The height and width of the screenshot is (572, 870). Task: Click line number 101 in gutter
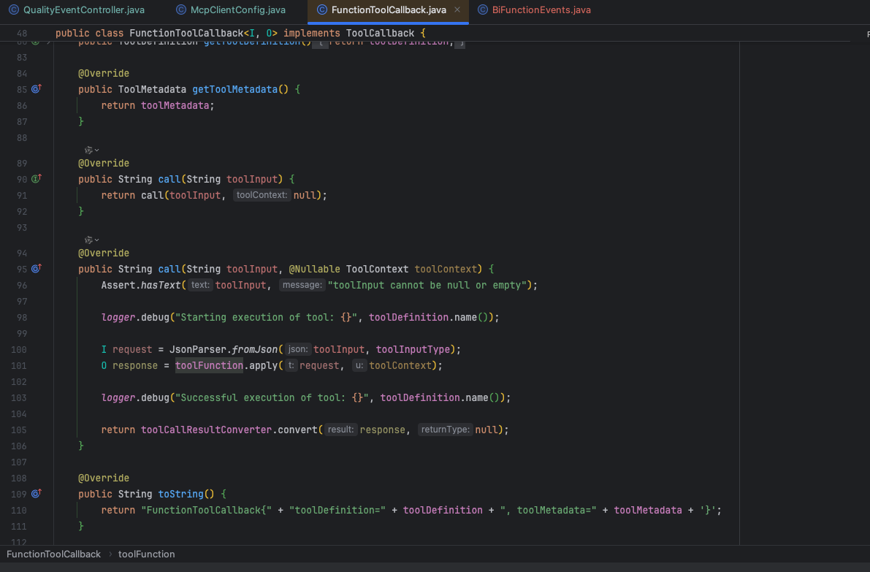point(19,365)
